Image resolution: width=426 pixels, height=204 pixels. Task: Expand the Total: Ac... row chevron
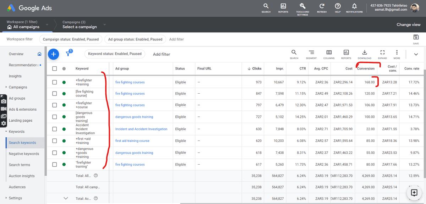pos(65,198)
